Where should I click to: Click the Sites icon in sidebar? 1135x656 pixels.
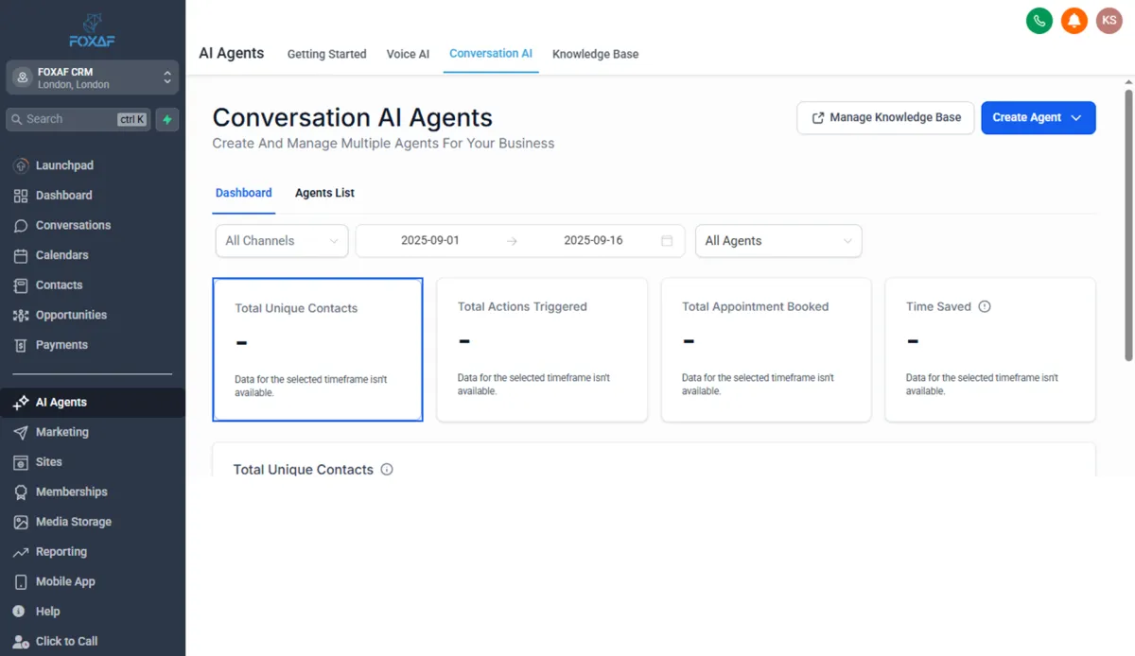(x=21, y=462)
